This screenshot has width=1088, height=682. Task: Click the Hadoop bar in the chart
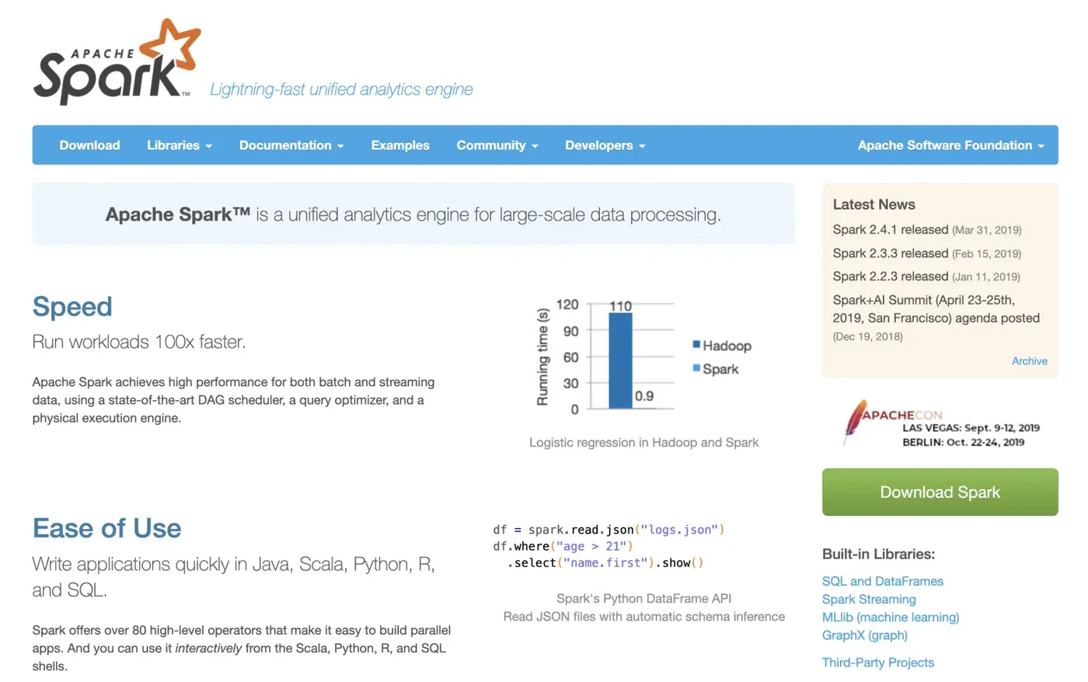(x=620, y=360)
